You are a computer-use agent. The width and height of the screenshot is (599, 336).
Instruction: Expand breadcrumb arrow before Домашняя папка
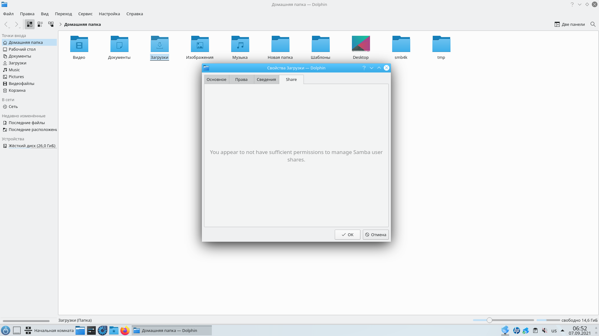[x=61, y=24]
